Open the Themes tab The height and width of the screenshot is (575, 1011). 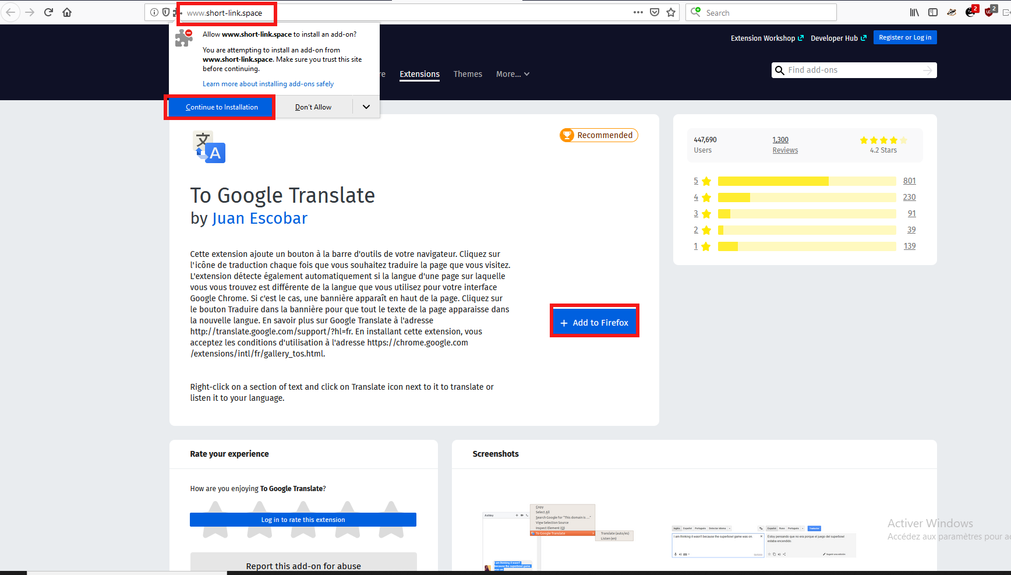coord(468,74)
